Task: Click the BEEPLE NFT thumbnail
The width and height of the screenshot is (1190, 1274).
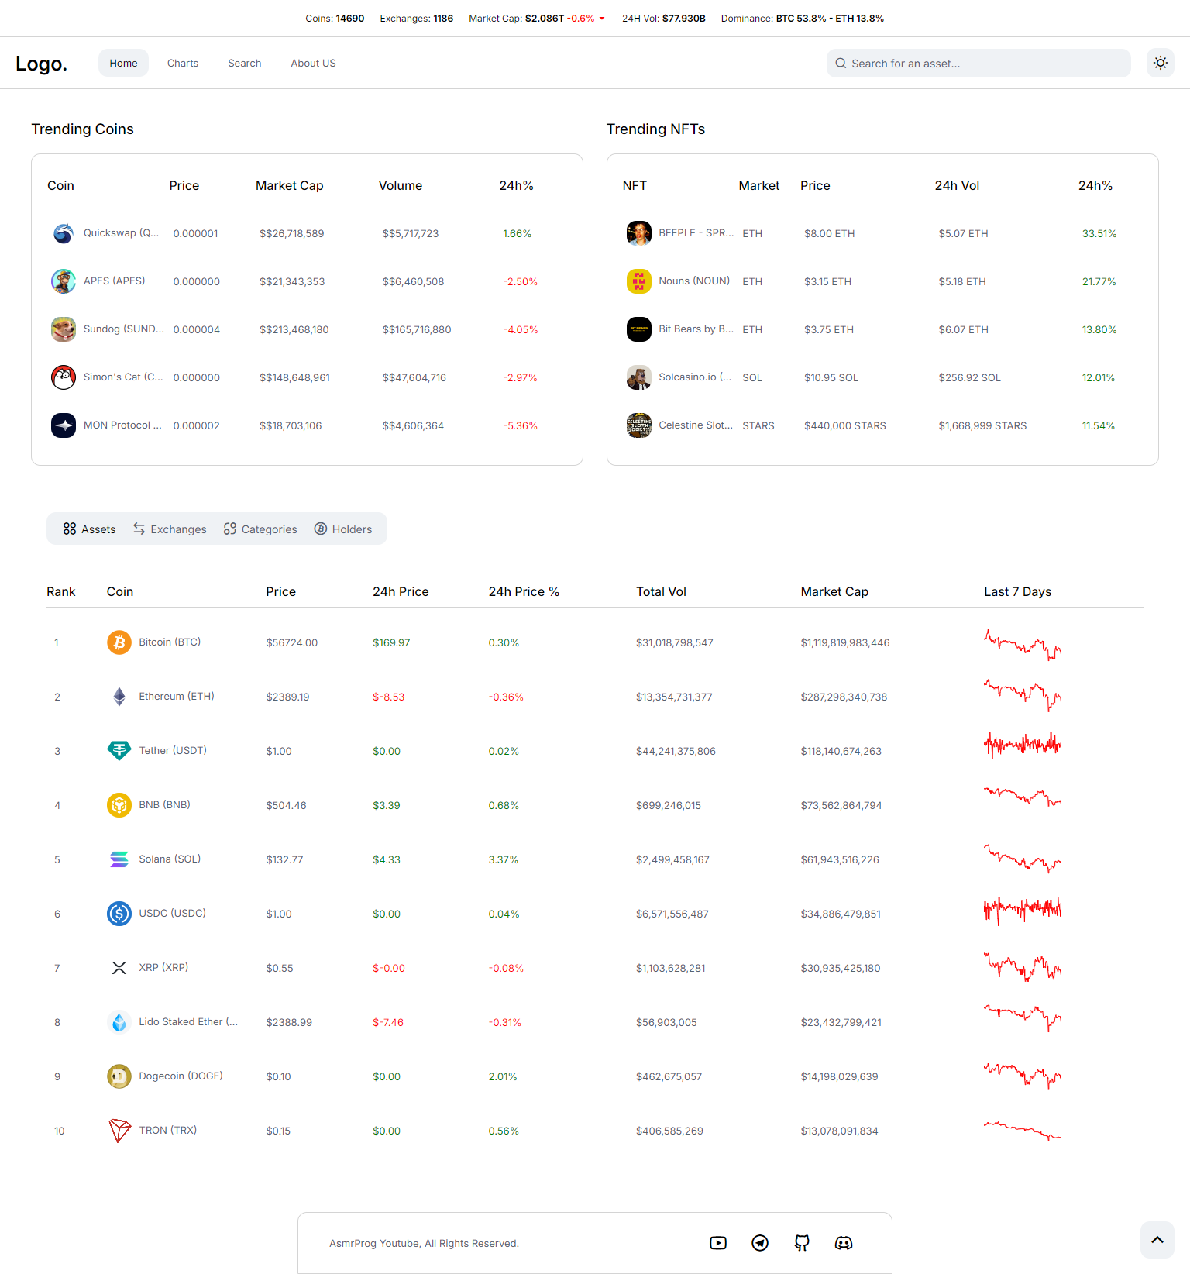Action: pos(639,233)
